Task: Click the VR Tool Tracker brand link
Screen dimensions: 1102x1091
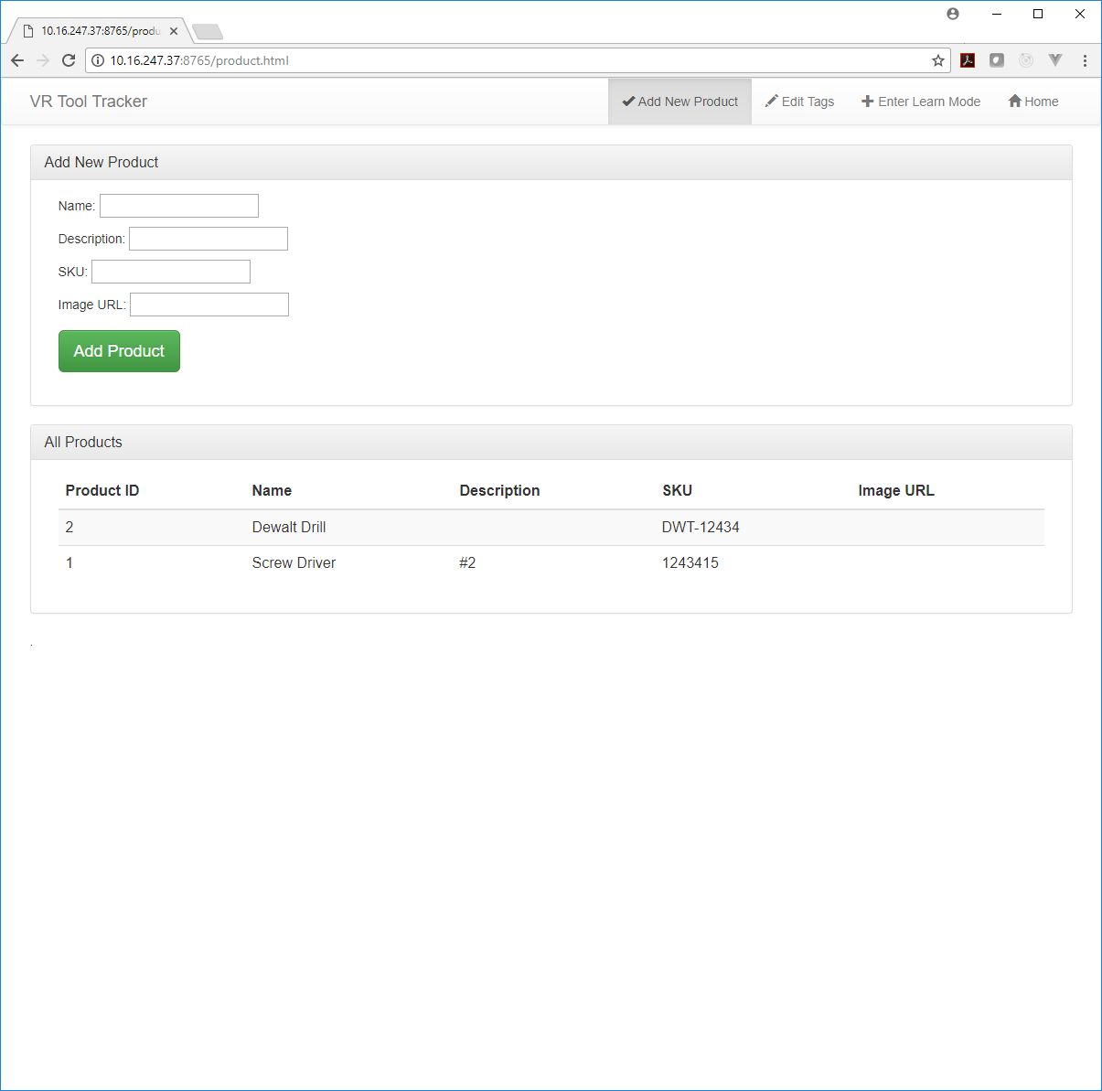Action: click(x=89, y=102)
